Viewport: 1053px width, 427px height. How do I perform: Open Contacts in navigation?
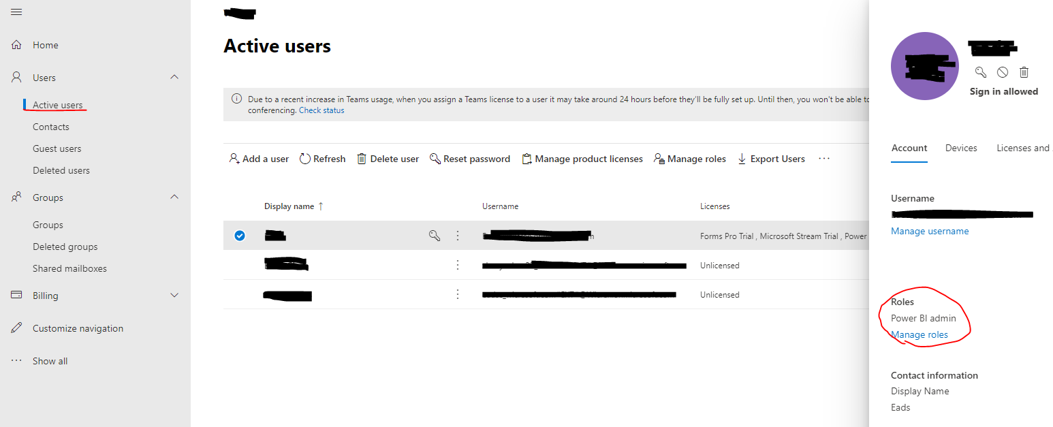tap(51, 127)
